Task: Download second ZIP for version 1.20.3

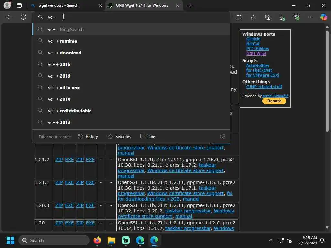Action: (x=80, y=206)
